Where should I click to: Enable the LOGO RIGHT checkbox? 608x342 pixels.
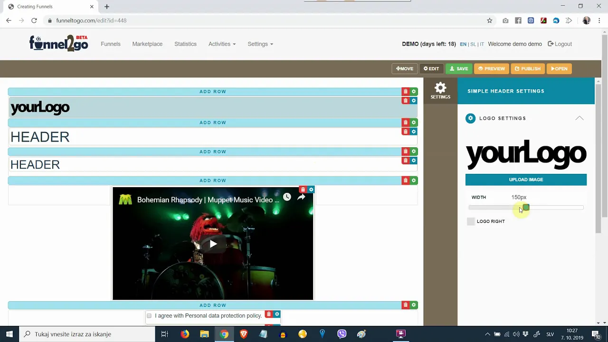click(471, 221)
